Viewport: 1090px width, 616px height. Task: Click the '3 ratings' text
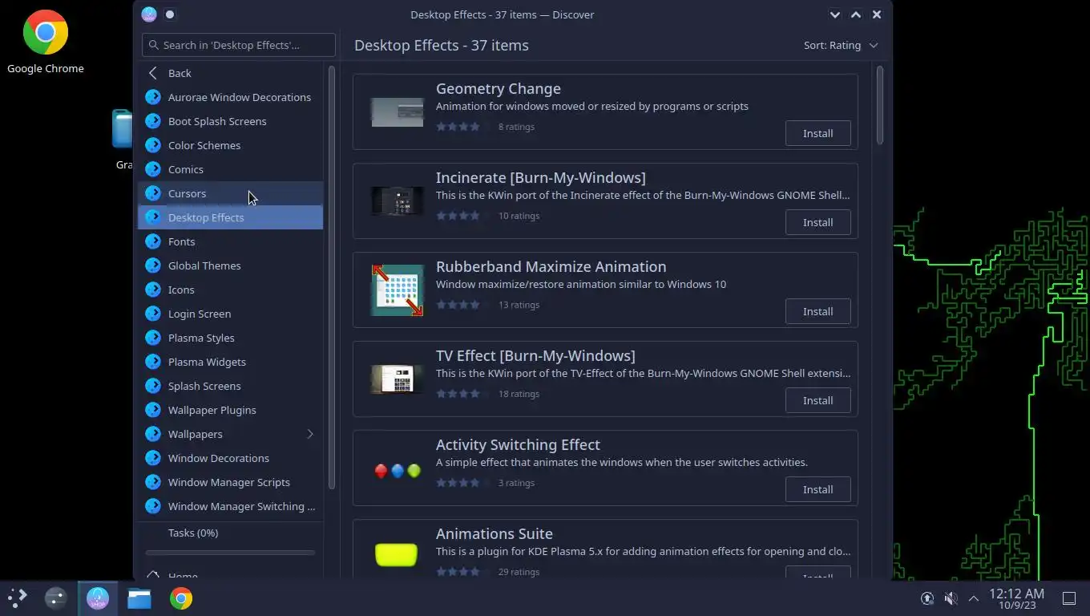tap(516, 483)
